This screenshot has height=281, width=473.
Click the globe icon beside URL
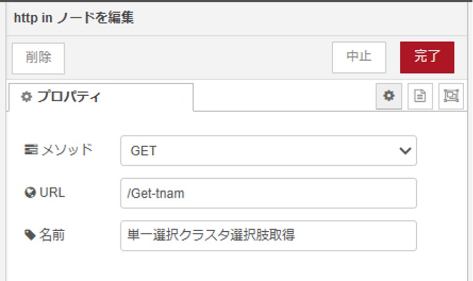point(30,193)
